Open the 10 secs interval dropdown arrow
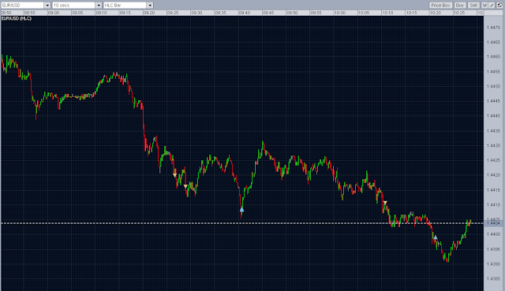The width and height of the screenshot is (505, 291). coord(99,6)
